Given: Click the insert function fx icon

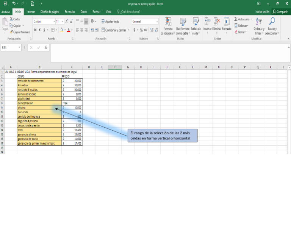Looking at the screenshot, I should tap(46, 48).
